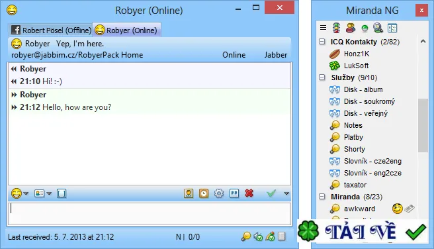Image resolution: width=434 pixels, height=249 pixels.
Task: Open the find contacts magnifier icon
Action: click(378, 28)
